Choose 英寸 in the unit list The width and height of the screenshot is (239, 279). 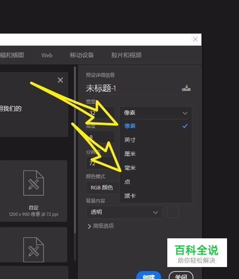tap(155, 140)
